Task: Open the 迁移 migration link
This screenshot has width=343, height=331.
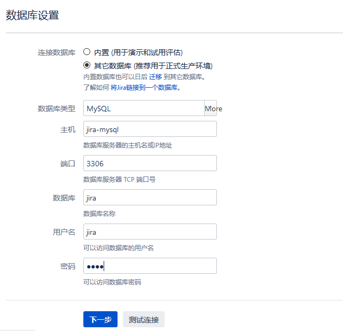Action: [155, 77]
